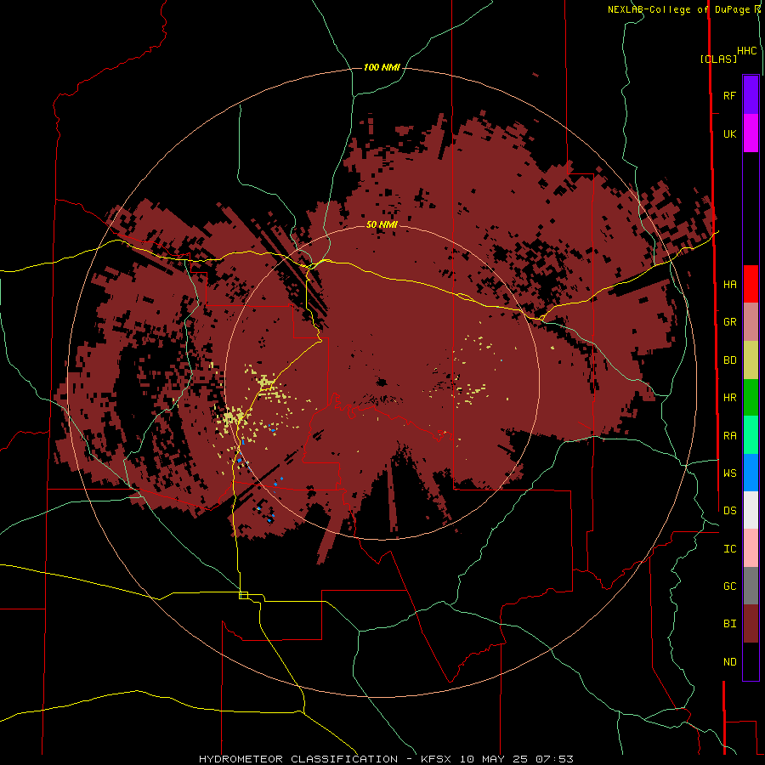Choose the WS blue legend swatch
The image size is (765, 765).
[x=751, y=473]
